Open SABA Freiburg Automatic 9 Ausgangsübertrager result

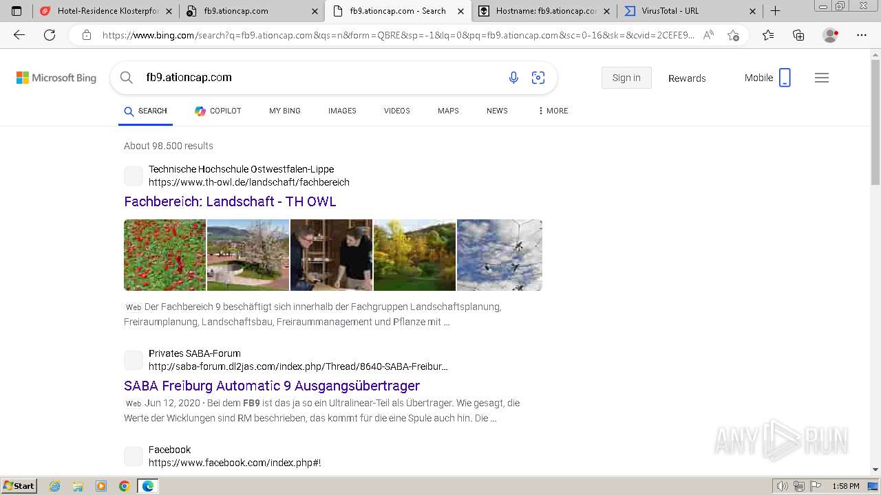(272, 386)
